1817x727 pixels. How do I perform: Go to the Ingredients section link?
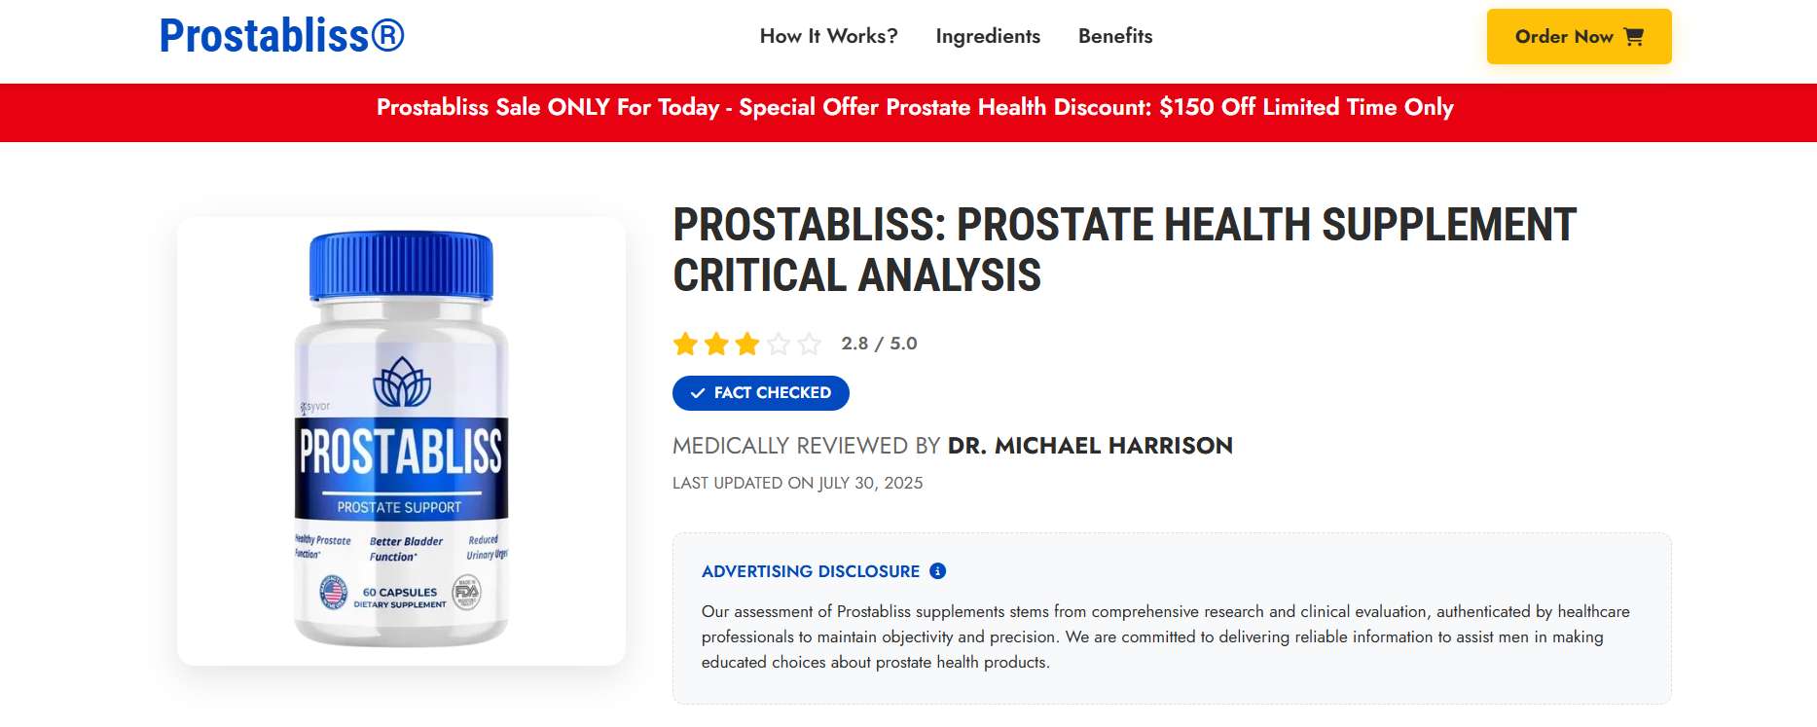[988, 36]
